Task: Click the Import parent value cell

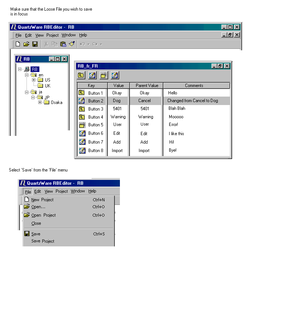Action: point(144,151)
